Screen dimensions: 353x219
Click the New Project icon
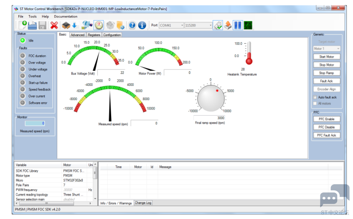click(23, 25)
